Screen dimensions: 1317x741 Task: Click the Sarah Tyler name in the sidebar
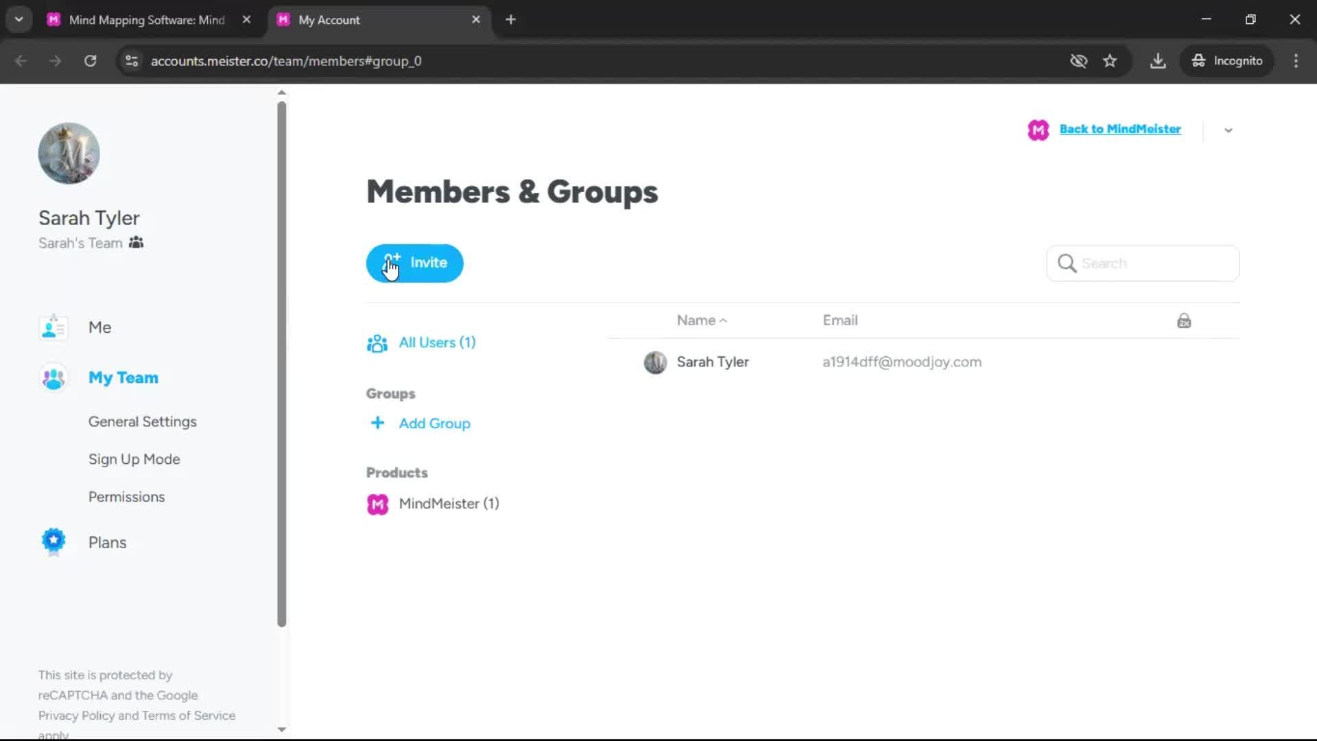coord(89,218)
